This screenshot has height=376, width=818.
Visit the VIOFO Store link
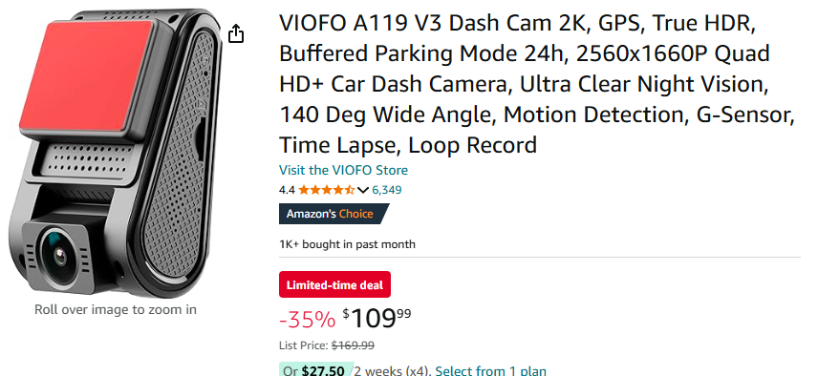point(343,170)
